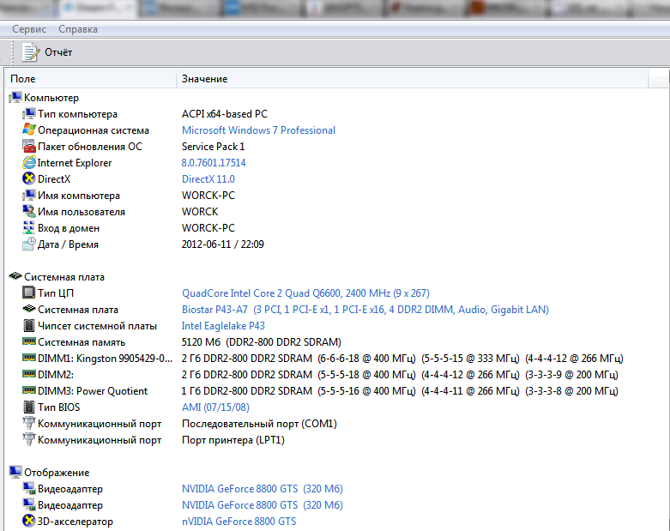Open the Справка menu
This screenshot has height=531, width=670.
click(x=78, y=29)
